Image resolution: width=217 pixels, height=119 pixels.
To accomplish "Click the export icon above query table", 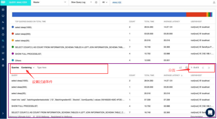I will click(x=180, y=68).
